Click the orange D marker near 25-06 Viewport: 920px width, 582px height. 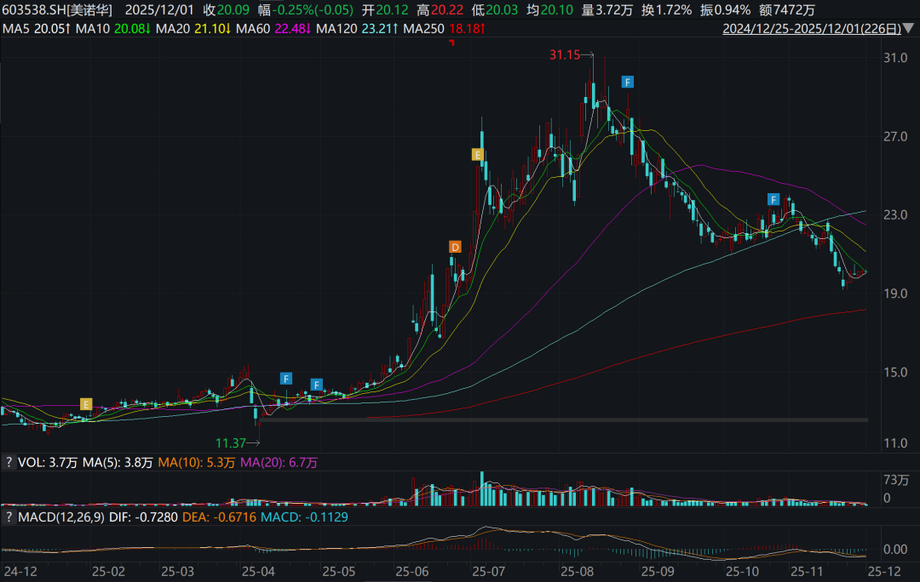455,247
